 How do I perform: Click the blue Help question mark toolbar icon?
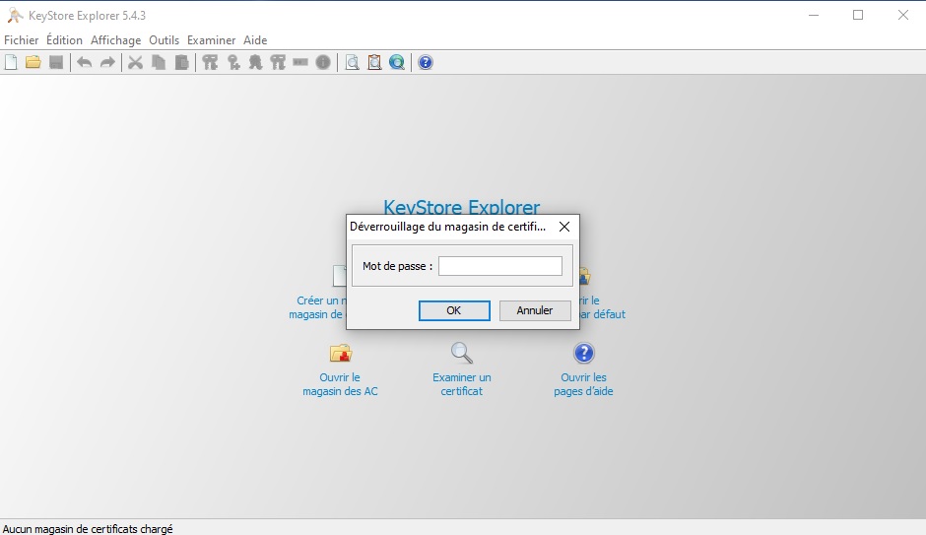pos(426,62)
